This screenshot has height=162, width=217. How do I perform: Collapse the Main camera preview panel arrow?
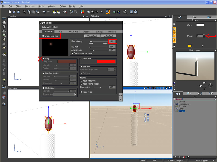pyautogui.click(x=215, y=50)
